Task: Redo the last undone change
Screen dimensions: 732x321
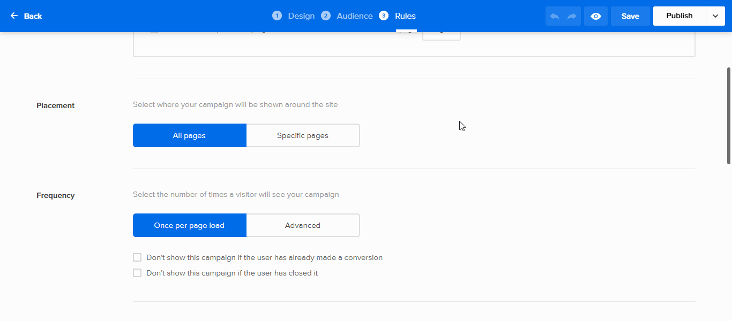Action: [572, 16]
